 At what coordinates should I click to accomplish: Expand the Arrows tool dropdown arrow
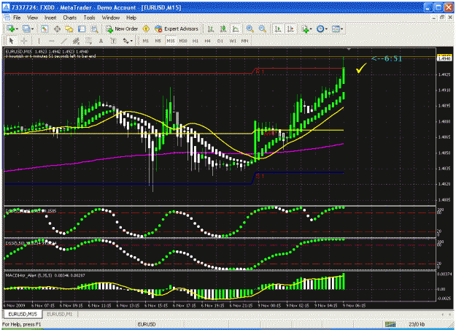131,41
